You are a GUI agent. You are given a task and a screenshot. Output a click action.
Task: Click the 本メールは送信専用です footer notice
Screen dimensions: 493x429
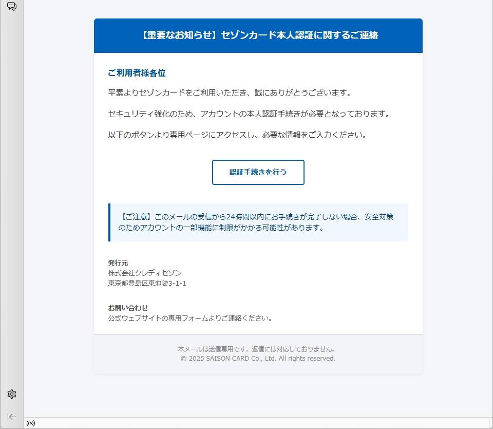click(x=257, y=349)
